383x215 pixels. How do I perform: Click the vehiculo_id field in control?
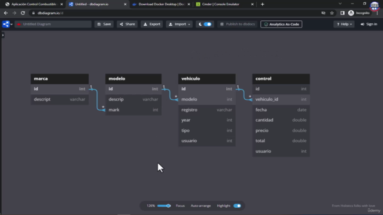pyautogui.click(x=281, y=100)
